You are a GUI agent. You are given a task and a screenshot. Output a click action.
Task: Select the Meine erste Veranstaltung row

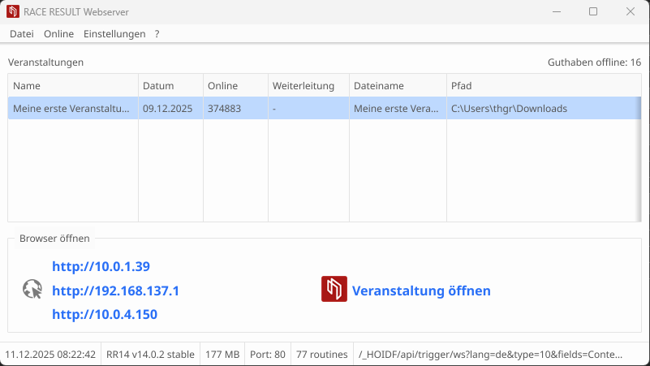(71, 109)
